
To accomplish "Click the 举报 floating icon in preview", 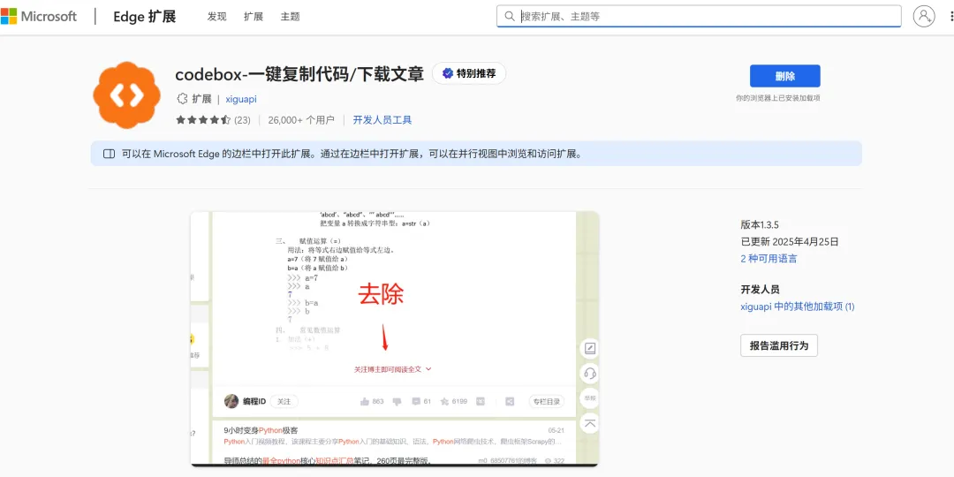I will point(589,397).
